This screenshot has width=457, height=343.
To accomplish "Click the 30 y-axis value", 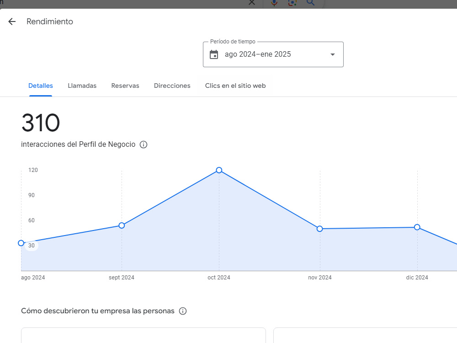I will [32, 245].
